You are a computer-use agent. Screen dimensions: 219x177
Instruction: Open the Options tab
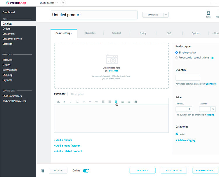pos(195,33)
